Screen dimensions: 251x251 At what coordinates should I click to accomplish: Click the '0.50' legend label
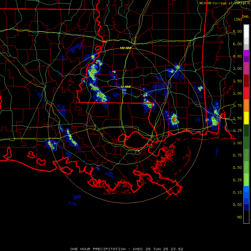coord(237,168)
